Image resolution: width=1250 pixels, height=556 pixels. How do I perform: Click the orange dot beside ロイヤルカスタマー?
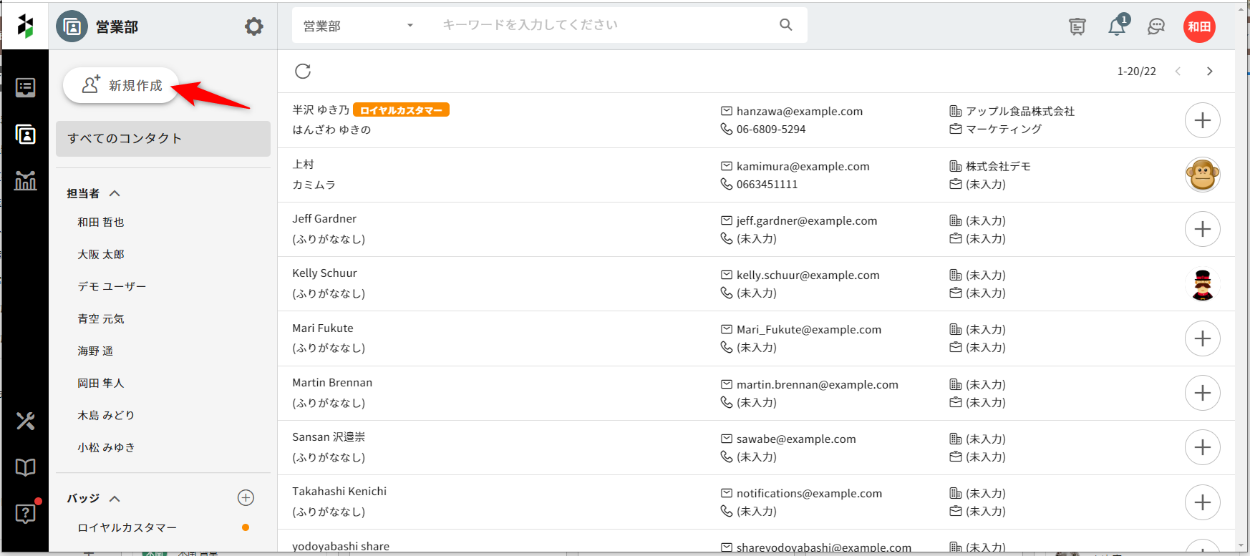246,527
